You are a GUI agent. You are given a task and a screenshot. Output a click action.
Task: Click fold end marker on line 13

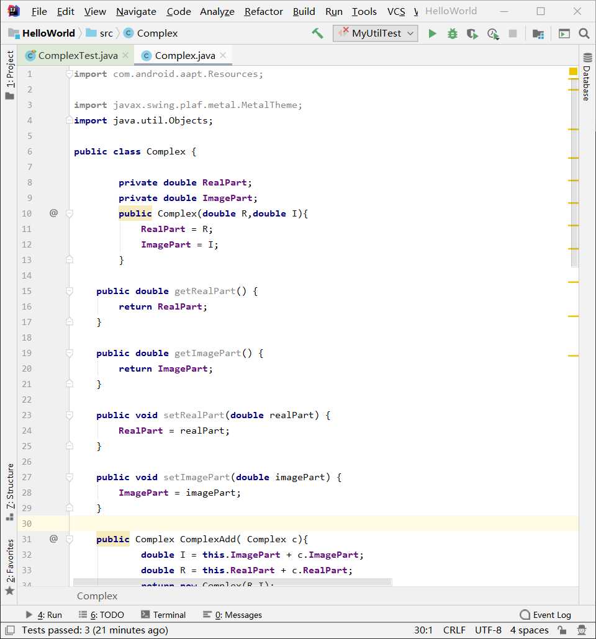click(x=70, y=259)
